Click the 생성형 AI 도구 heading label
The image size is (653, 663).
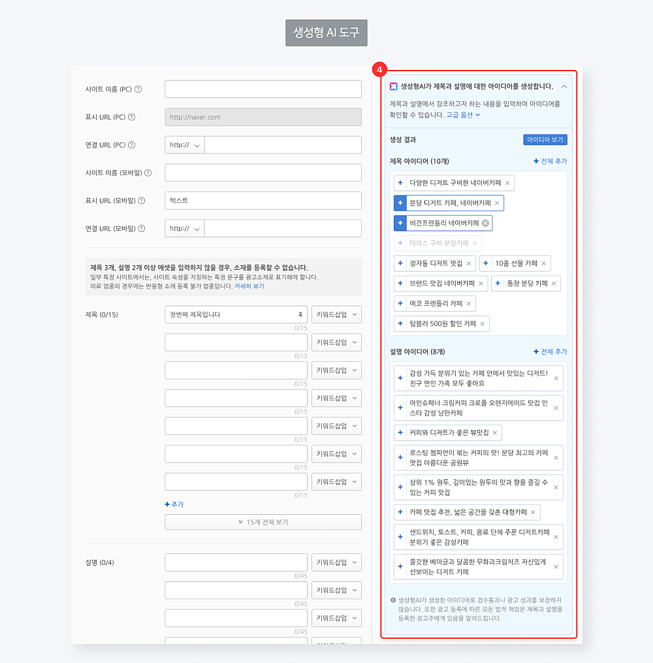pyautogui.click(x=326, y=33)
